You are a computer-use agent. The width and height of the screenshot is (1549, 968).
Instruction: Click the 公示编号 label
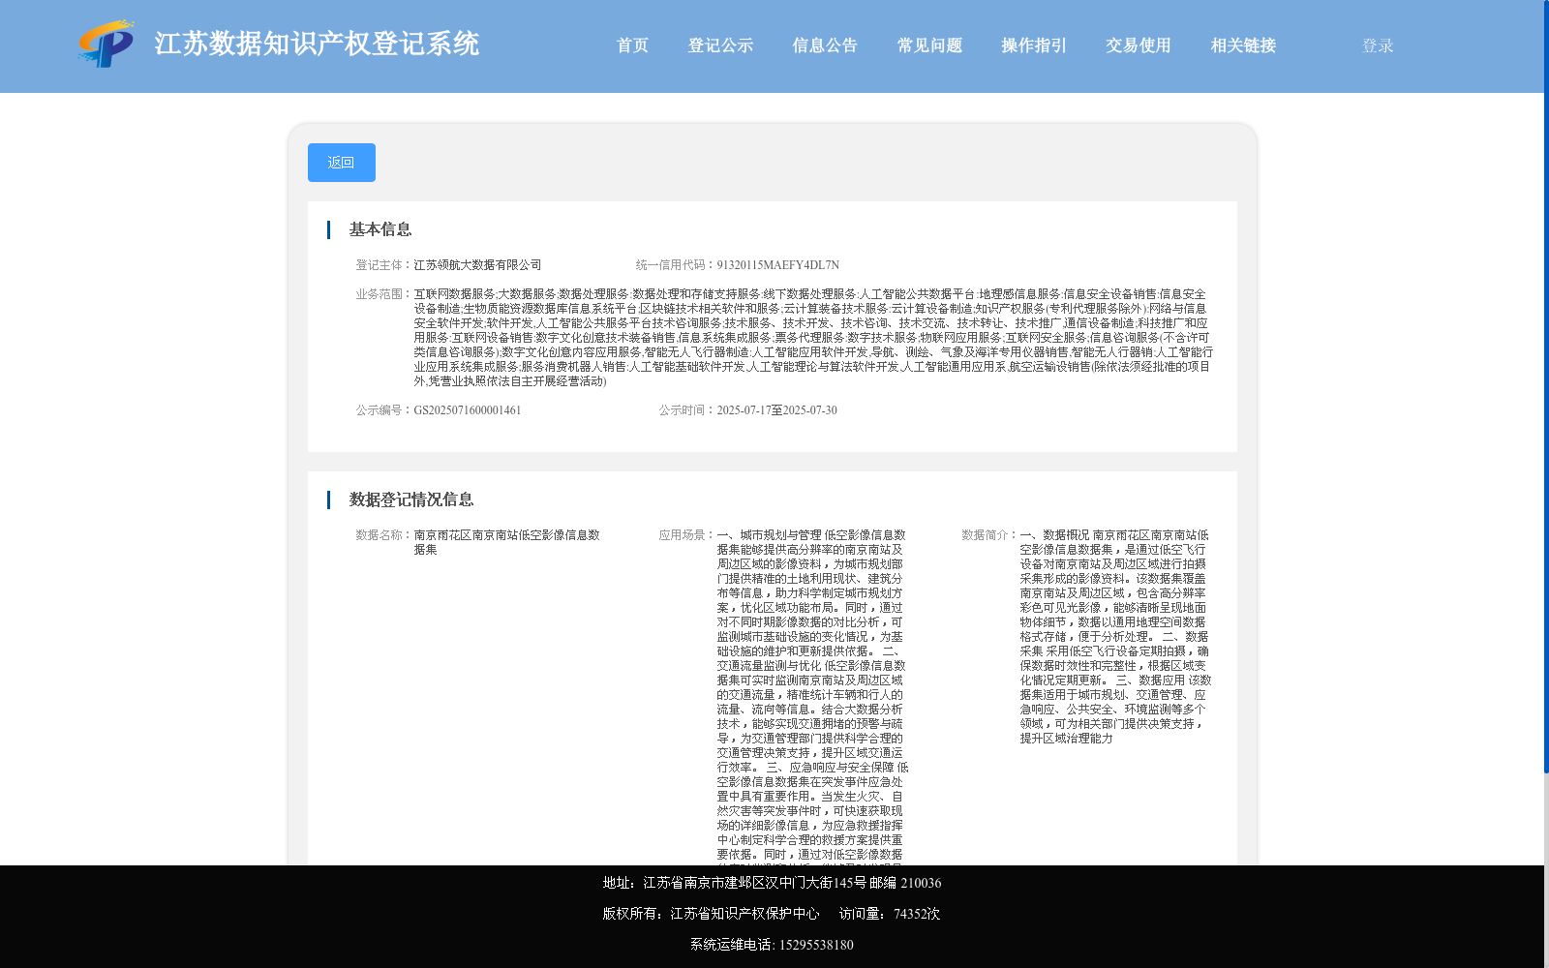pos(384,410)
